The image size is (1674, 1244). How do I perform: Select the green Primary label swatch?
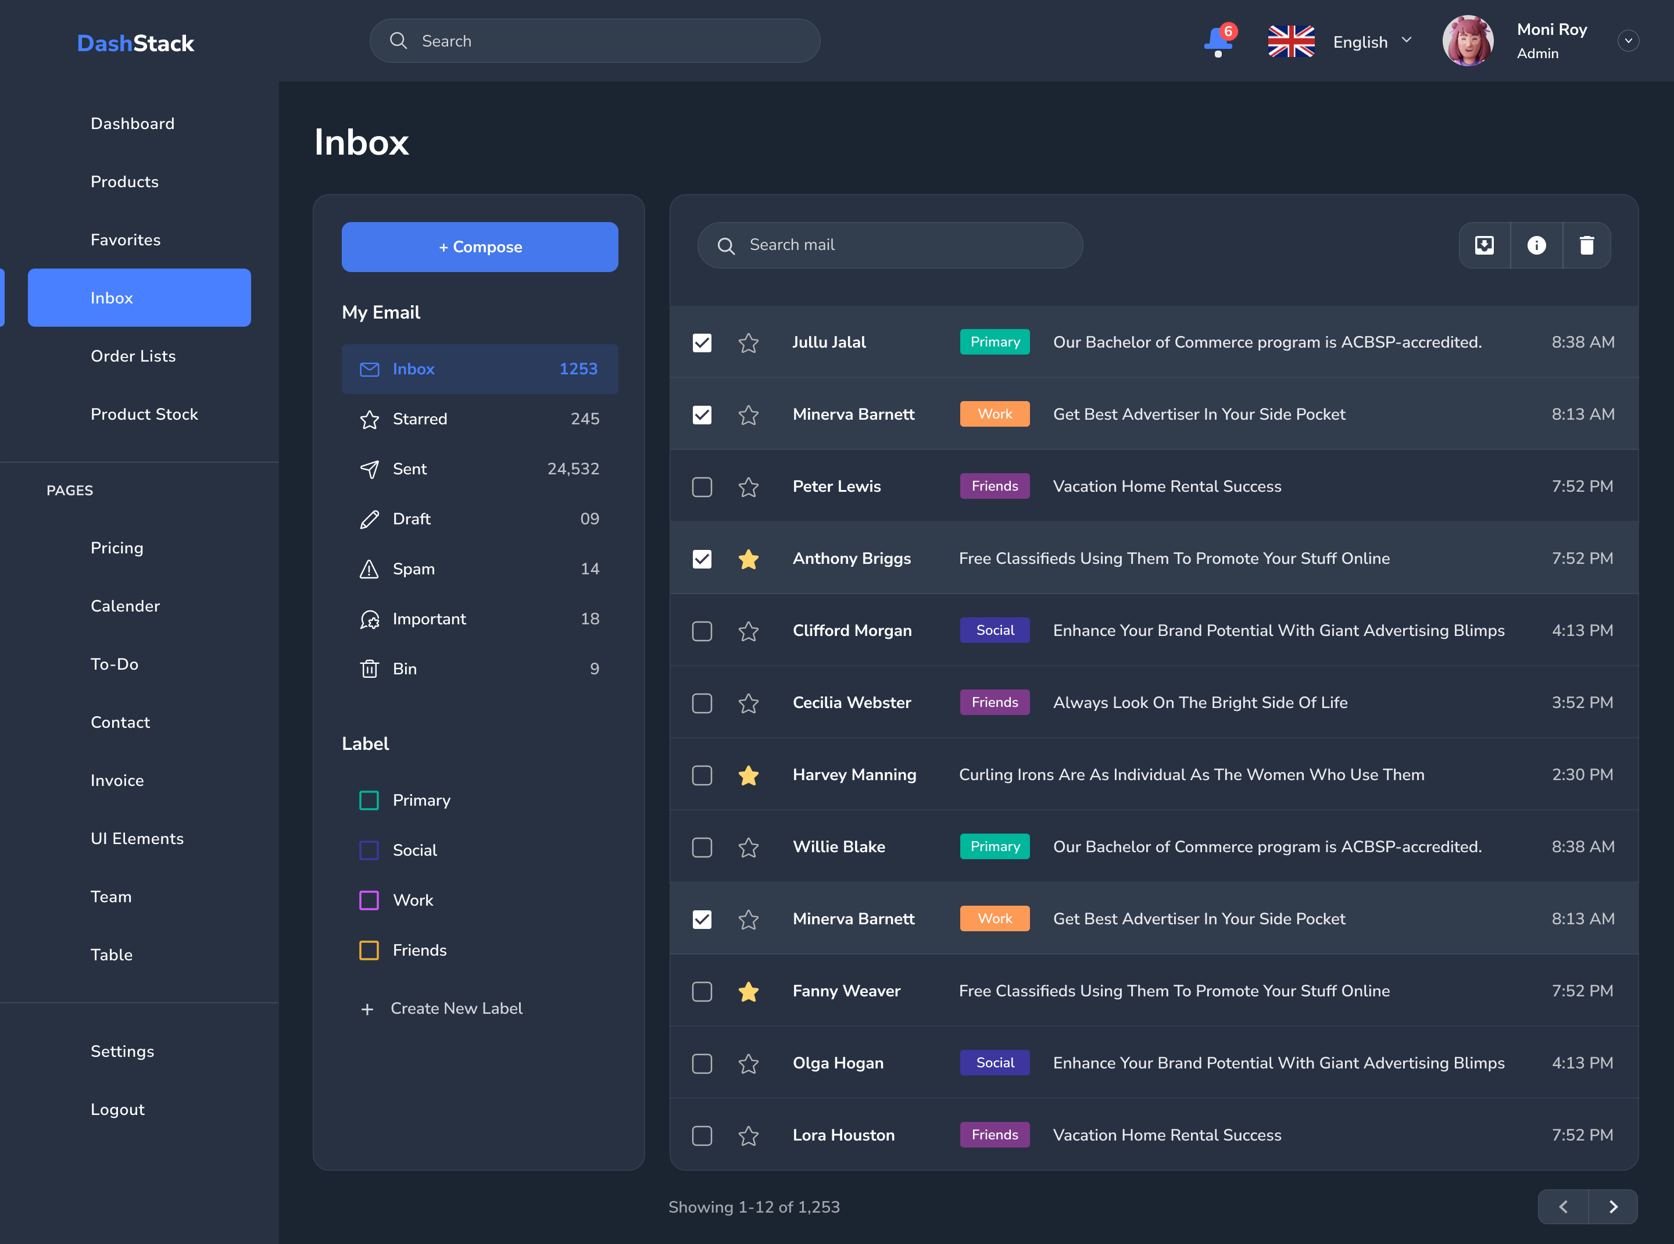tap(369, 800)
